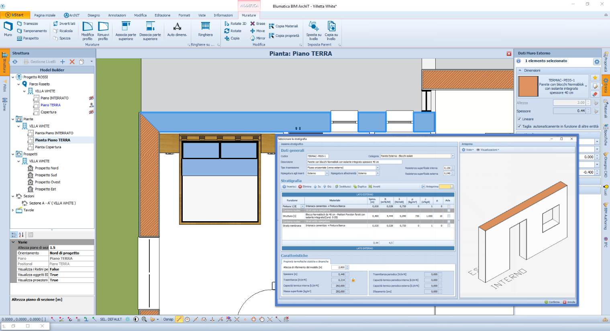The width and height of the screenshot is (610, 331).
Task: Activate the Ricalcola command
Action: point(63,31)
